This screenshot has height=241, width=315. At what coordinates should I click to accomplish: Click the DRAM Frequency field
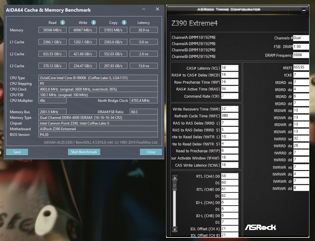point(301,55)
